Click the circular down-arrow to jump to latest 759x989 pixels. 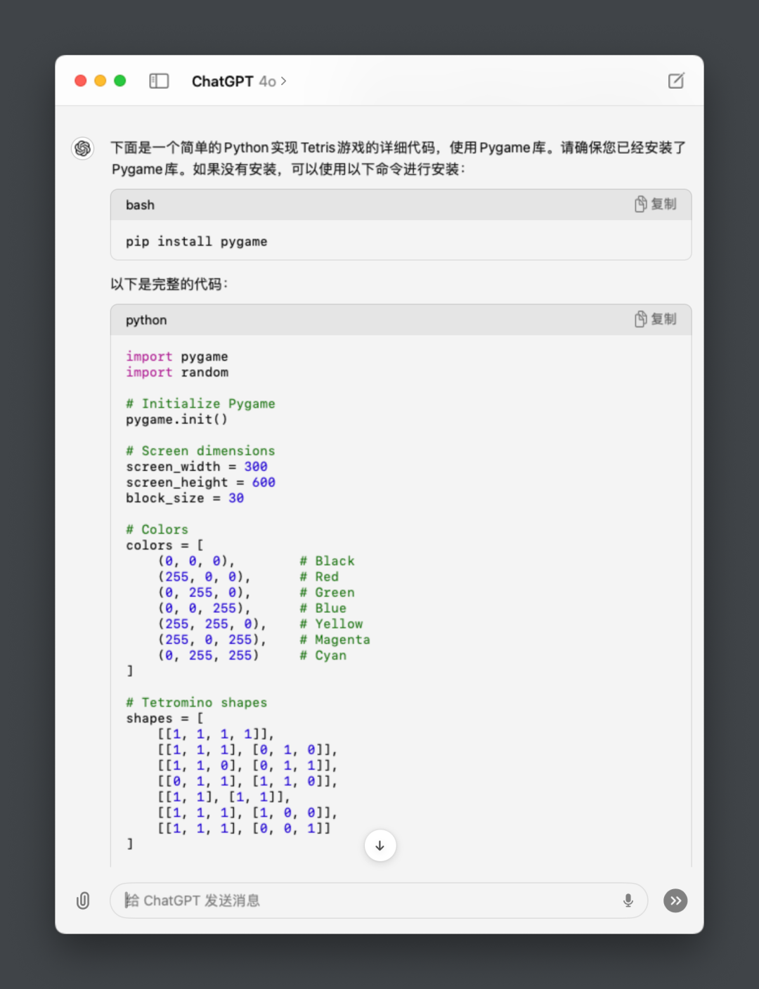tap(380, 846)
